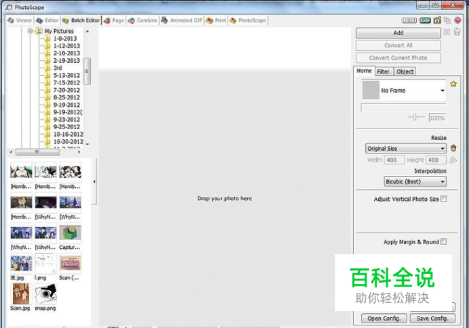Click the Save Config. button
The image size is (469, 328).
click(432, 319)
